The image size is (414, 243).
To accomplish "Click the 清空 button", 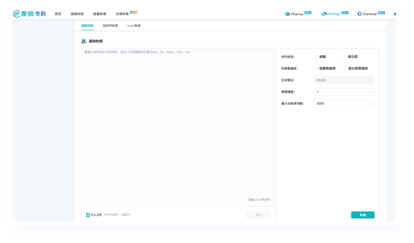I will (x=258, y=215).
